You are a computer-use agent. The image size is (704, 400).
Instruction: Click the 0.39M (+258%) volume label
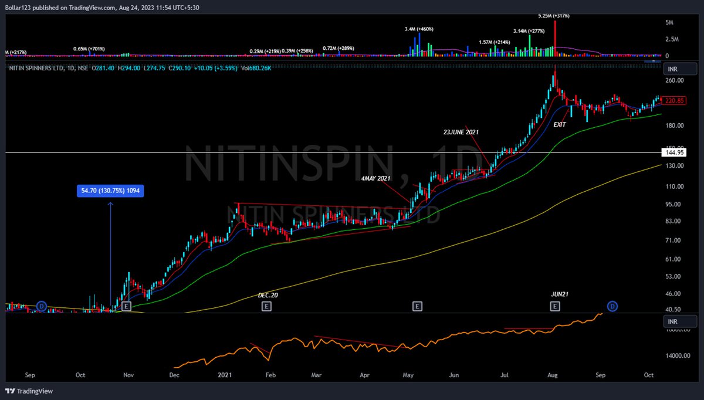click(x=297, y=52)
